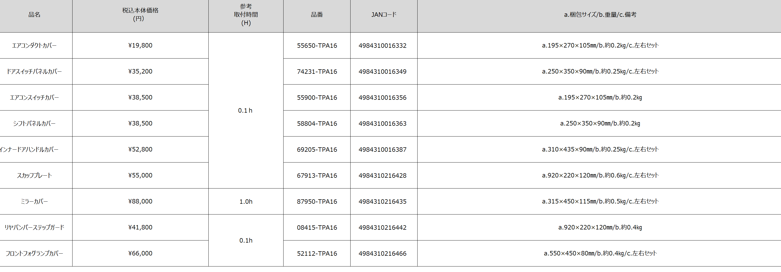Click the フロントフォグランプカバー name cell
This screenshot has height=272, width=781.
[x=34, y=254]
